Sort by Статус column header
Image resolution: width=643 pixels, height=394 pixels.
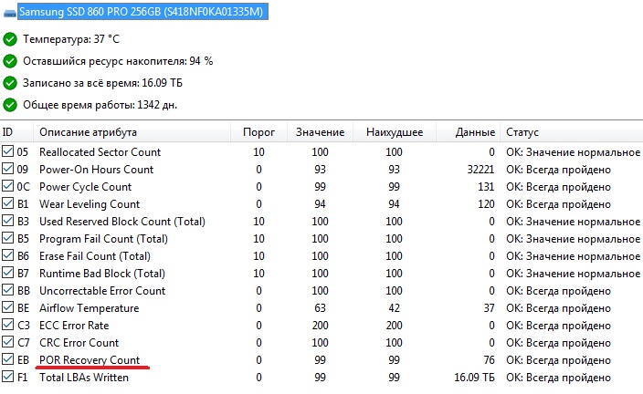(x=572, y=132)
